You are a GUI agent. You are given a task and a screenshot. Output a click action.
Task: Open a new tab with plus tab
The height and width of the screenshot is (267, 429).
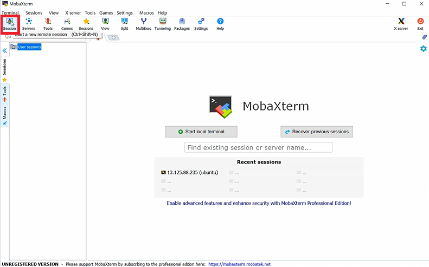click(x=113, y=37)
